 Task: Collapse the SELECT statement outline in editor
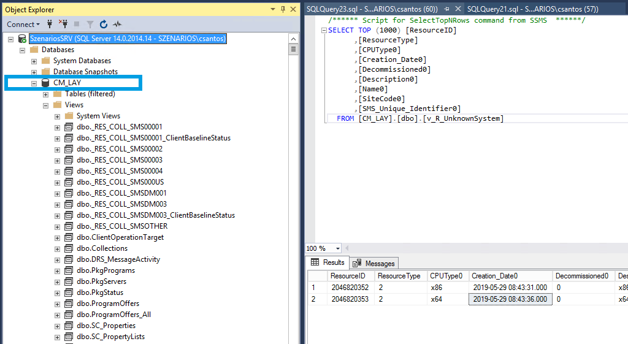[x=324, y=30]
